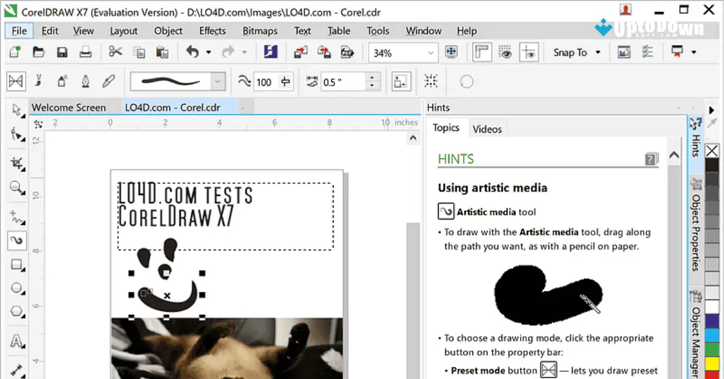724x379 pixels.
Task: Select the Preset mode button
Action: pyautogui.click(x=16, y=80)
